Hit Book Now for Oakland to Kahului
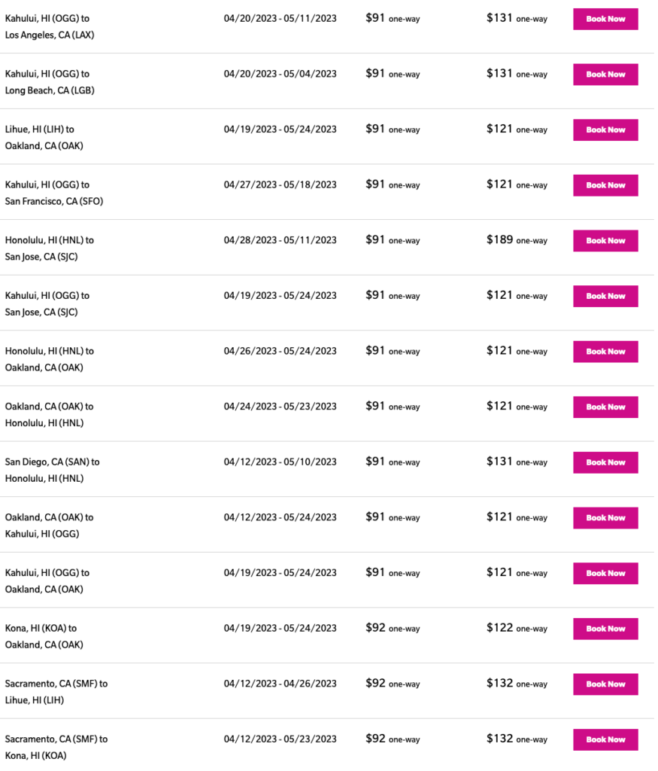The image size is (658, 771). (605, 518)
